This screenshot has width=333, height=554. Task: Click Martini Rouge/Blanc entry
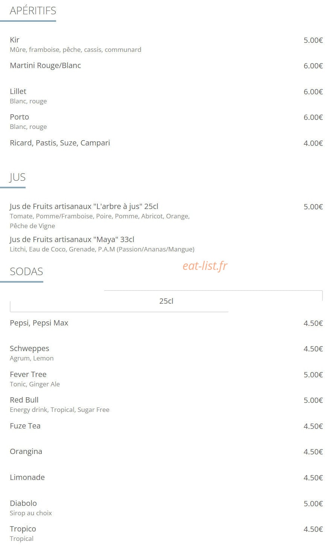click(x=46, y=65)
